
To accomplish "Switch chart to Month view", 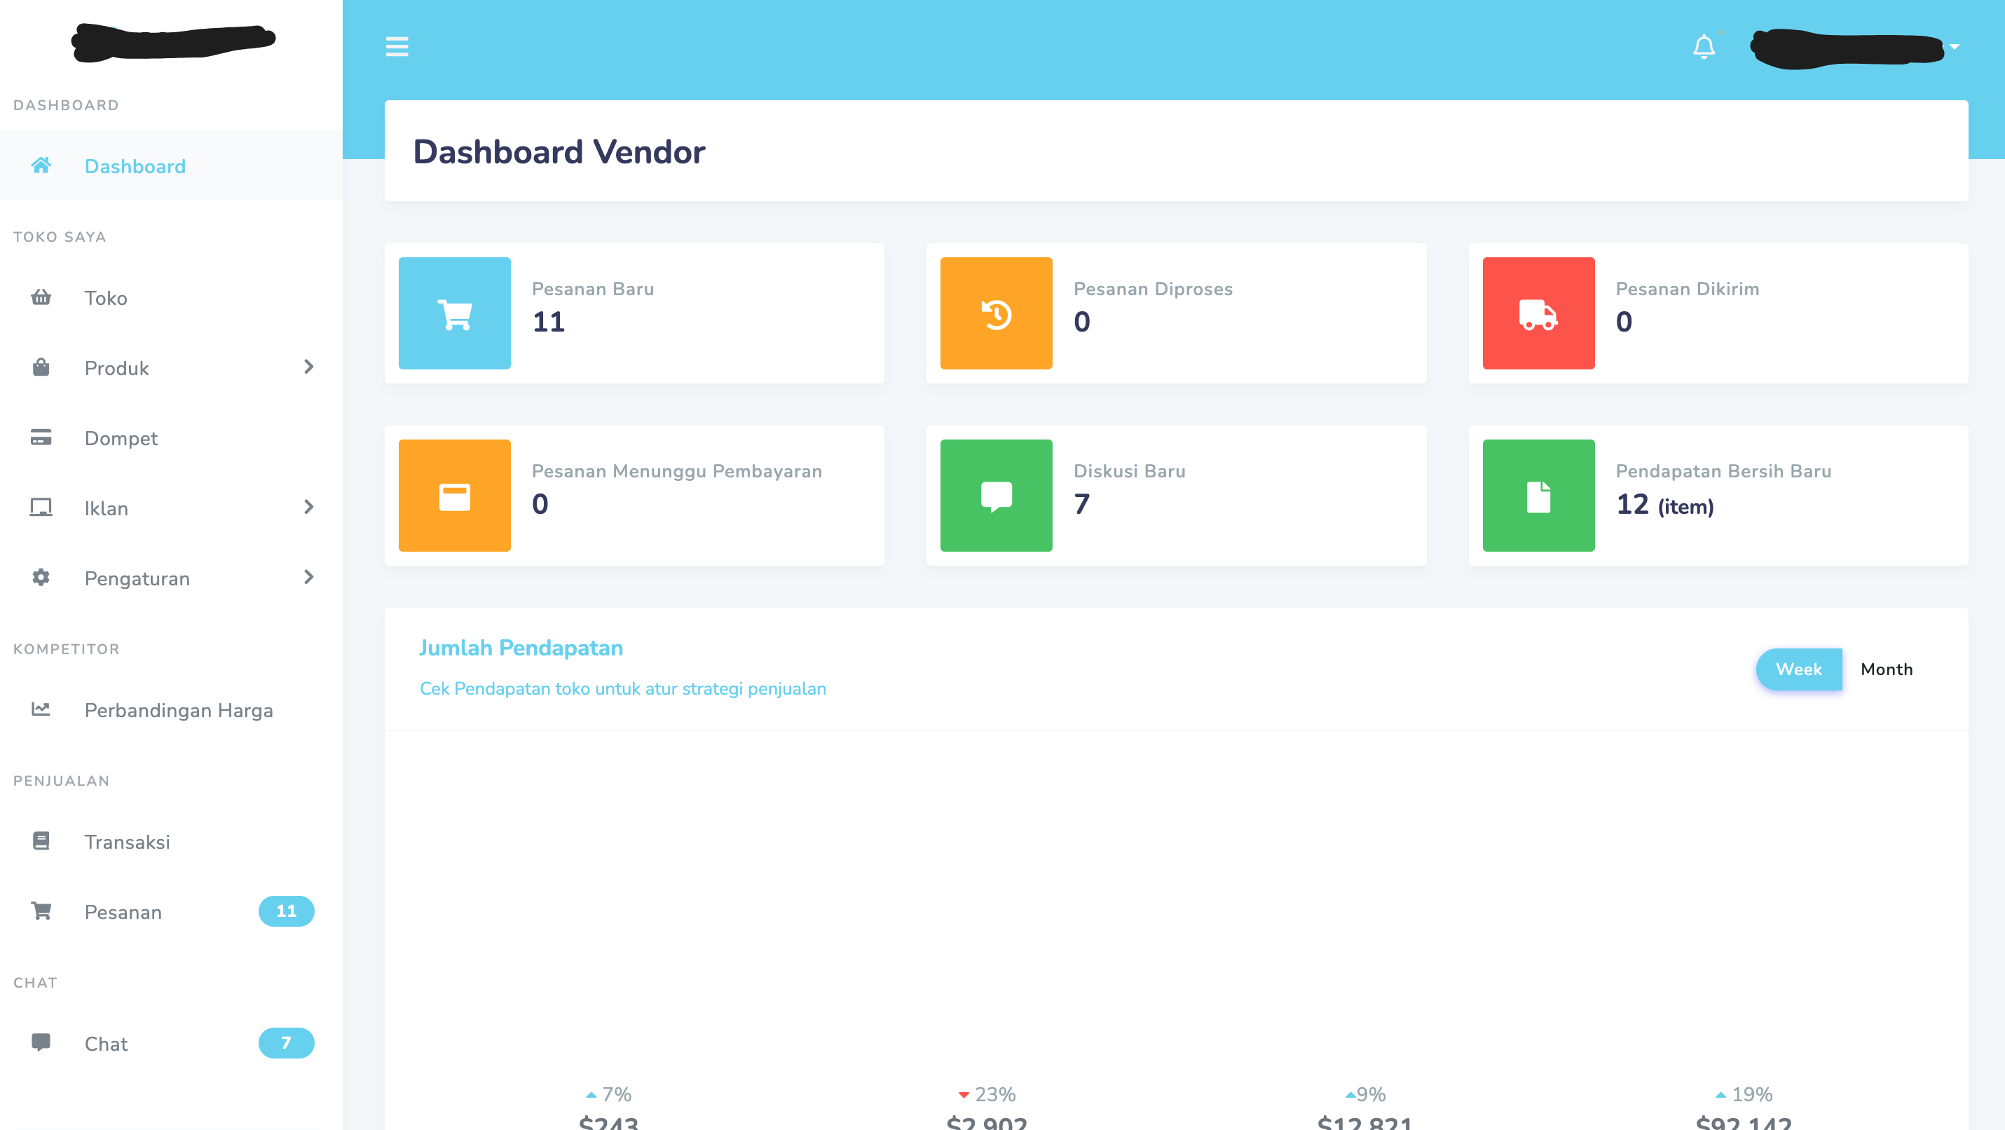I will click(x=1886, y=669).
